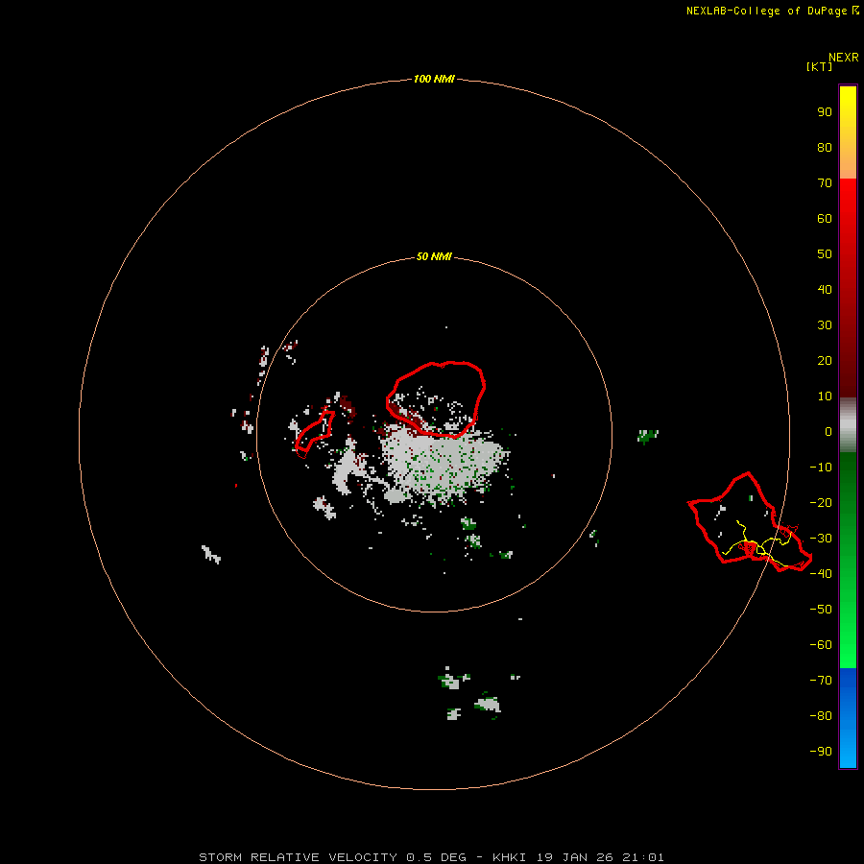Click the -90 value on the velocity scale

(821, 751)
